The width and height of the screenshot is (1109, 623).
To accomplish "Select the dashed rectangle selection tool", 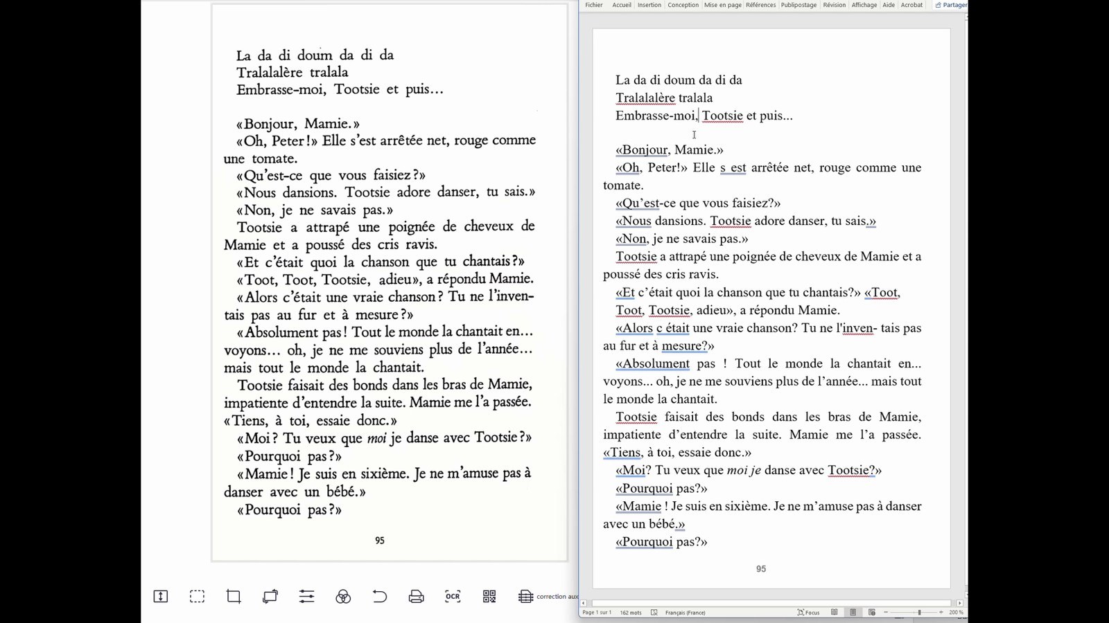I will 198,597.
